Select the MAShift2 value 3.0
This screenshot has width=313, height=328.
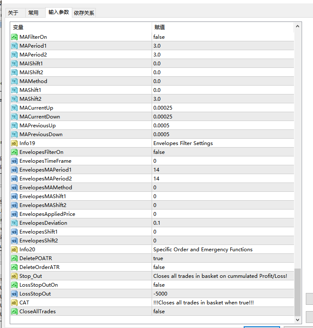(157, 99)
